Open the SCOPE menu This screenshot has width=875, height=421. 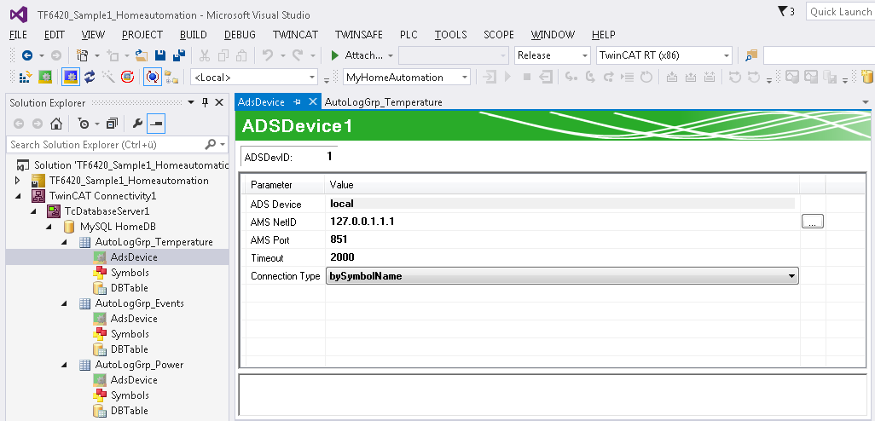point(499,35)
